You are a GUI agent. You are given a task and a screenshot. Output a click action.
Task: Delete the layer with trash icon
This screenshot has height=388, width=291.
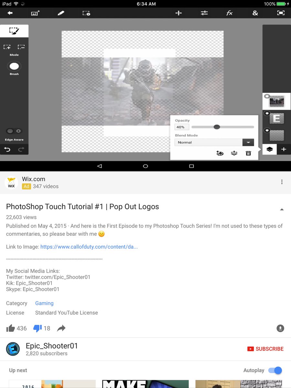[x=248, y=153]
